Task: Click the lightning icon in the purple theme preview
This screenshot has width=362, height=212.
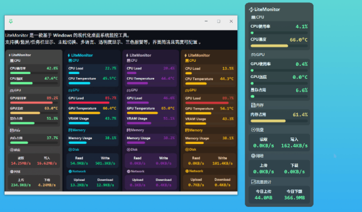Action: pyautogui.click(x=127, y=55)
